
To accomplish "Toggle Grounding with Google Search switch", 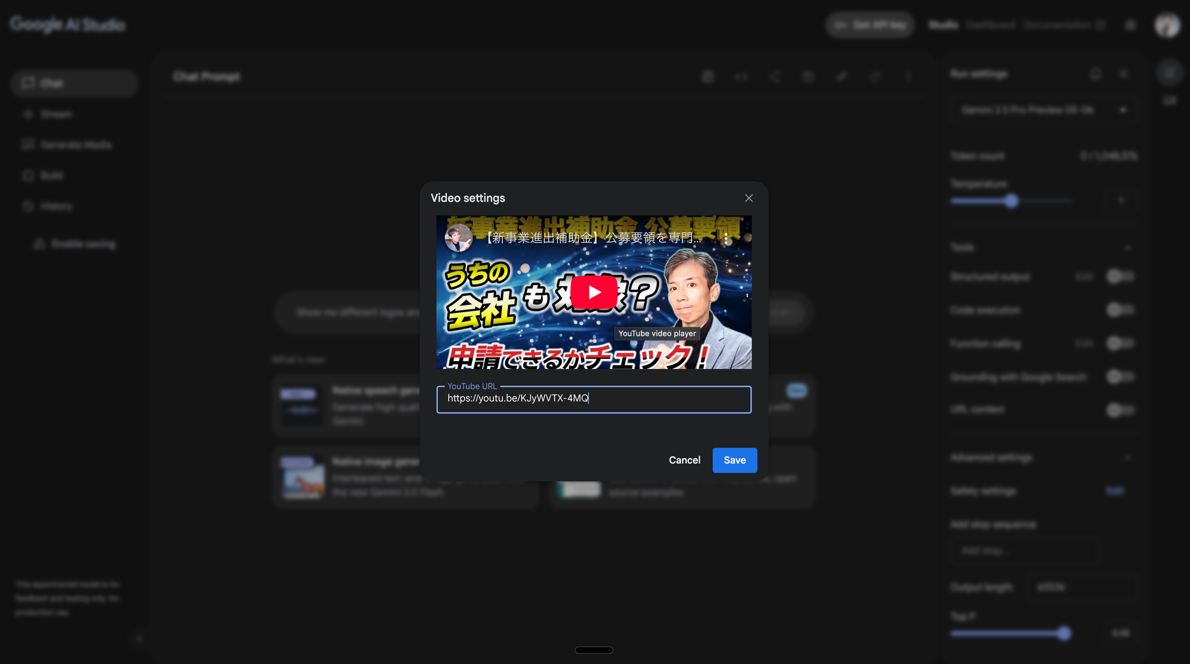I will point(1120,377).
